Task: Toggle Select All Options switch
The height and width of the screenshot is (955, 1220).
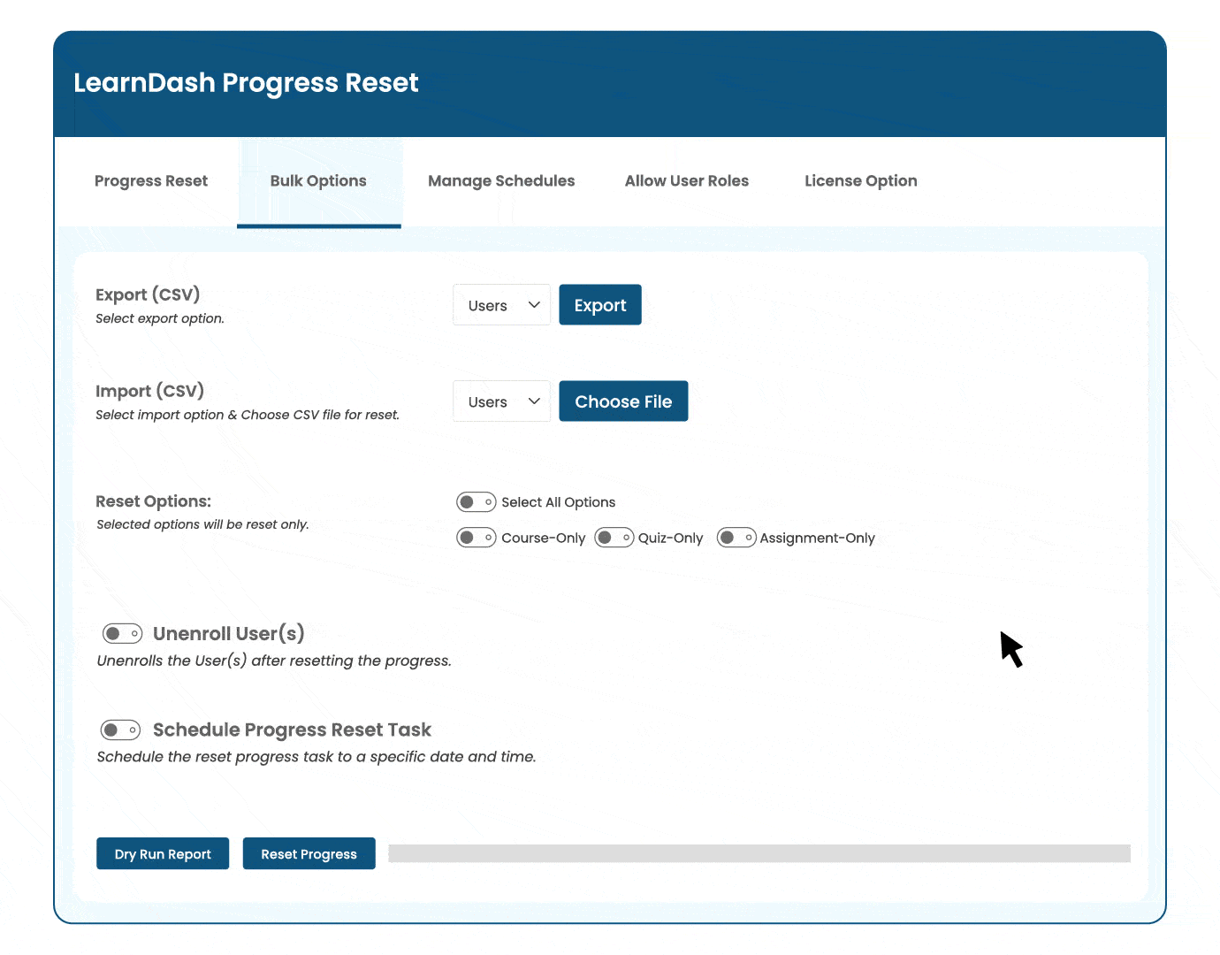Action: pos(477,502)
